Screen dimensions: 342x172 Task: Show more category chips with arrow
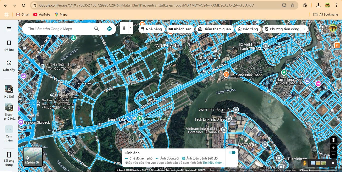point(304,29)
